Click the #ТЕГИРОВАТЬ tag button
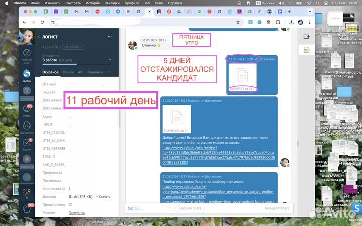 pyautogui.click(x=73, y=47)
